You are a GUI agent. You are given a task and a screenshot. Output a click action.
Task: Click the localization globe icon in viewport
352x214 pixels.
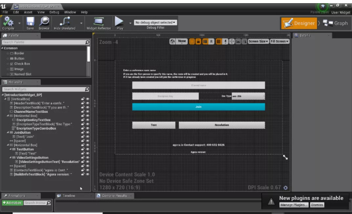tap(172, 41)
